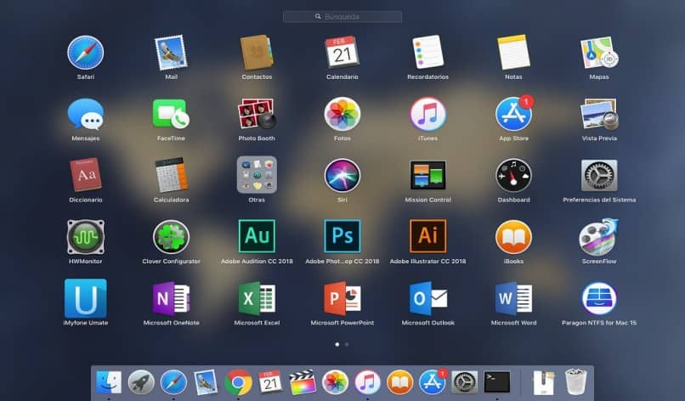Open the Otras folder
Screen dimensions: 685x401
point(257,175)
